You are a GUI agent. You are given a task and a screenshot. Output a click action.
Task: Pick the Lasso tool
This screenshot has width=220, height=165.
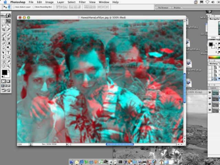click(3, 25)
